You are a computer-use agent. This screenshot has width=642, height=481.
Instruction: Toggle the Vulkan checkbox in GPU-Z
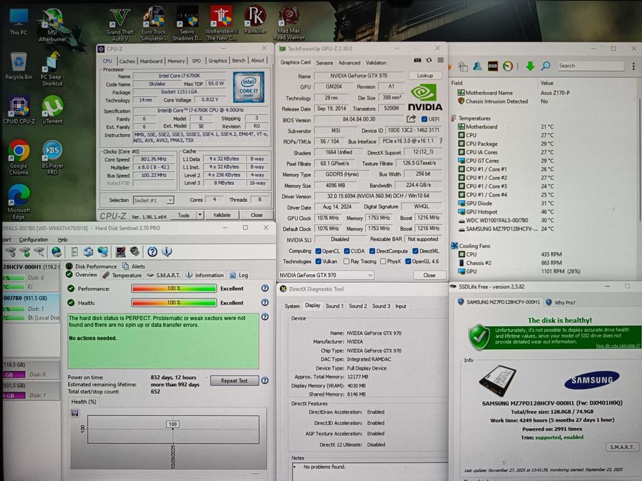318,261
